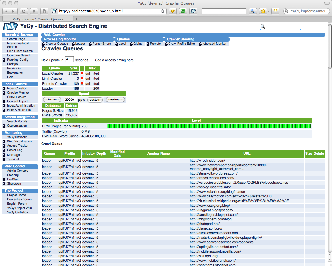
Task: Open the Index Administration sidebar link
Action: [21, 105]
